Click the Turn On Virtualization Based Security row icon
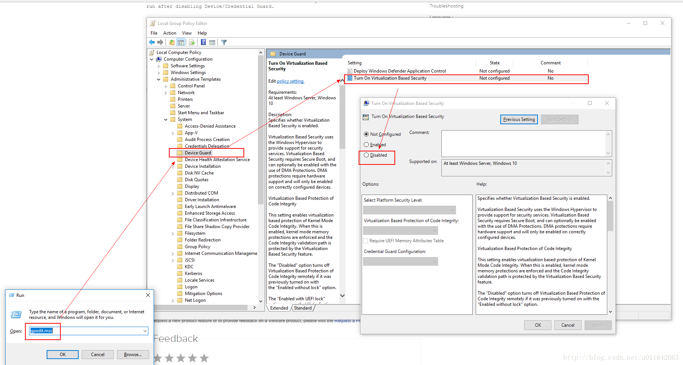 pyautogui.click(x=350, y=78)
